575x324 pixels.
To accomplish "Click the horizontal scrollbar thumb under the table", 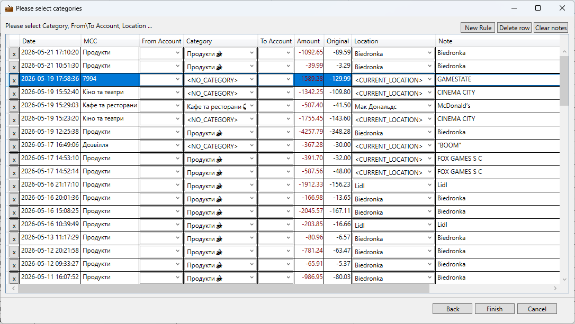I will coord(223,289).
